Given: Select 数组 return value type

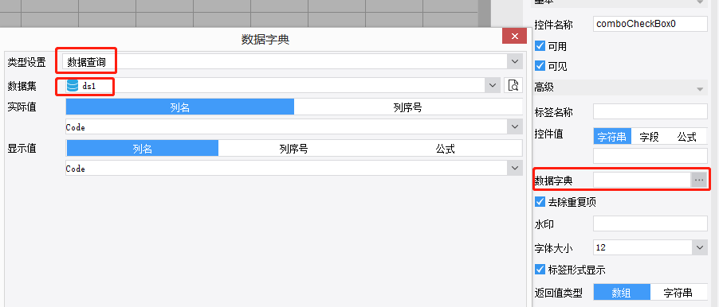Looking at the screenshot, I should tap(623, 293).
